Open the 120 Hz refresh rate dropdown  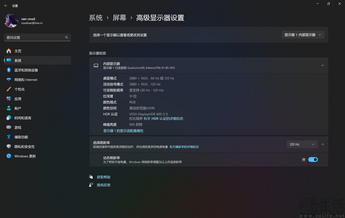click(302, 144)
